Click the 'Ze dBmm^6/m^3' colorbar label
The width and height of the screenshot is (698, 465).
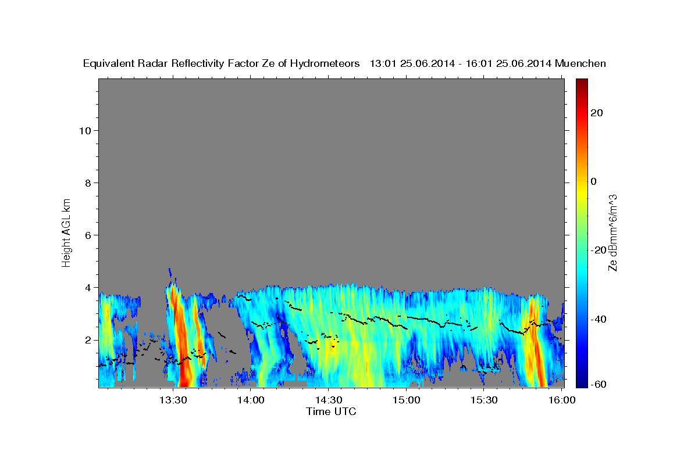[x=613, y=233]
